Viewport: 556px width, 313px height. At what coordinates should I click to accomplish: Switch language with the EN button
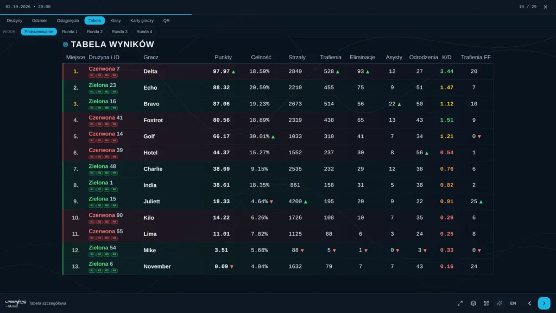tap(513, 303)
